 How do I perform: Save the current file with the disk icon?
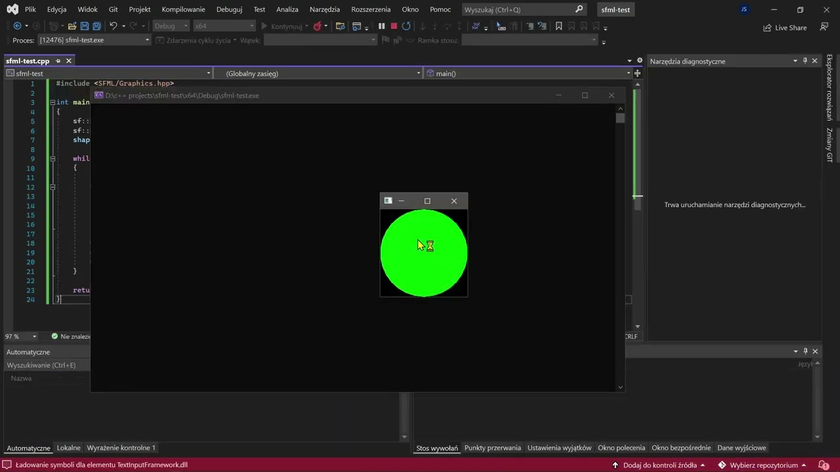pyautogui.click(x=85, y=26)
